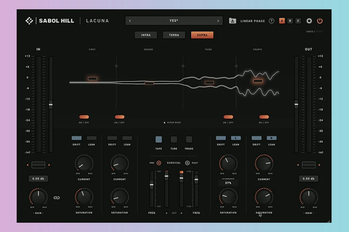Switch to the SUPRA tab
Image resolution: width=349 pixels, height=232 pixels.
point(202,35)
